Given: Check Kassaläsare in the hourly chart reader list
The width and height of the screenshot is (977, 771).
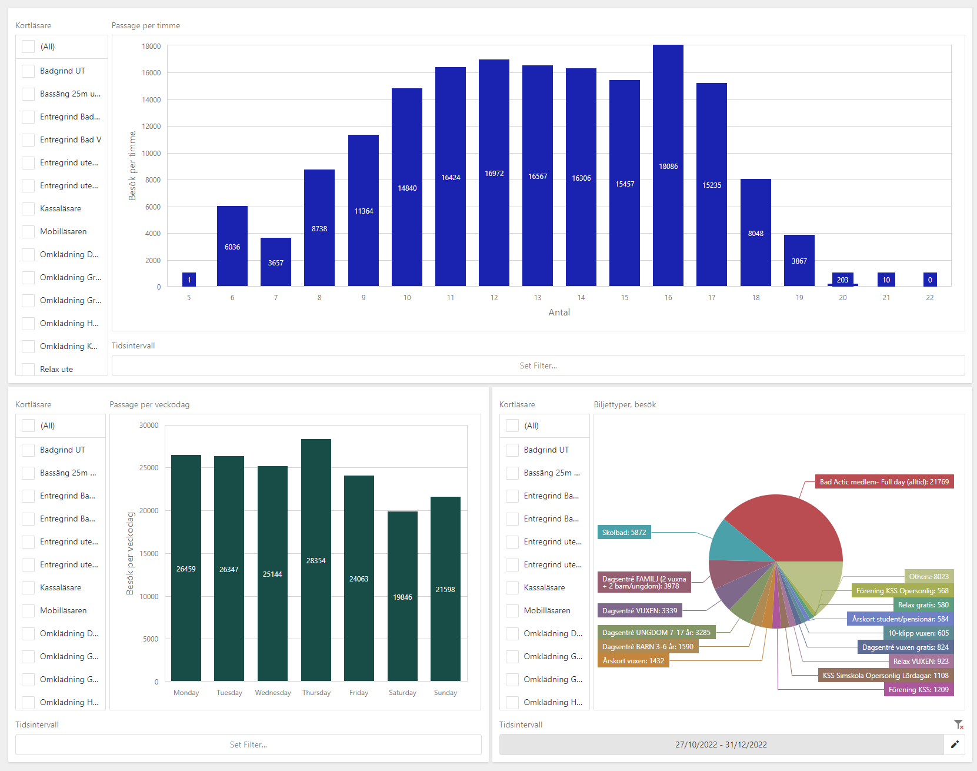Looking at the screenshot, I should click(28, 209).
